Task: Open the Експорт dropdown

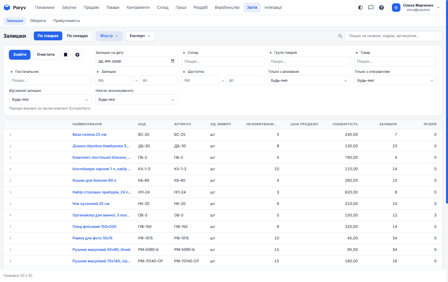Action: 140,36
